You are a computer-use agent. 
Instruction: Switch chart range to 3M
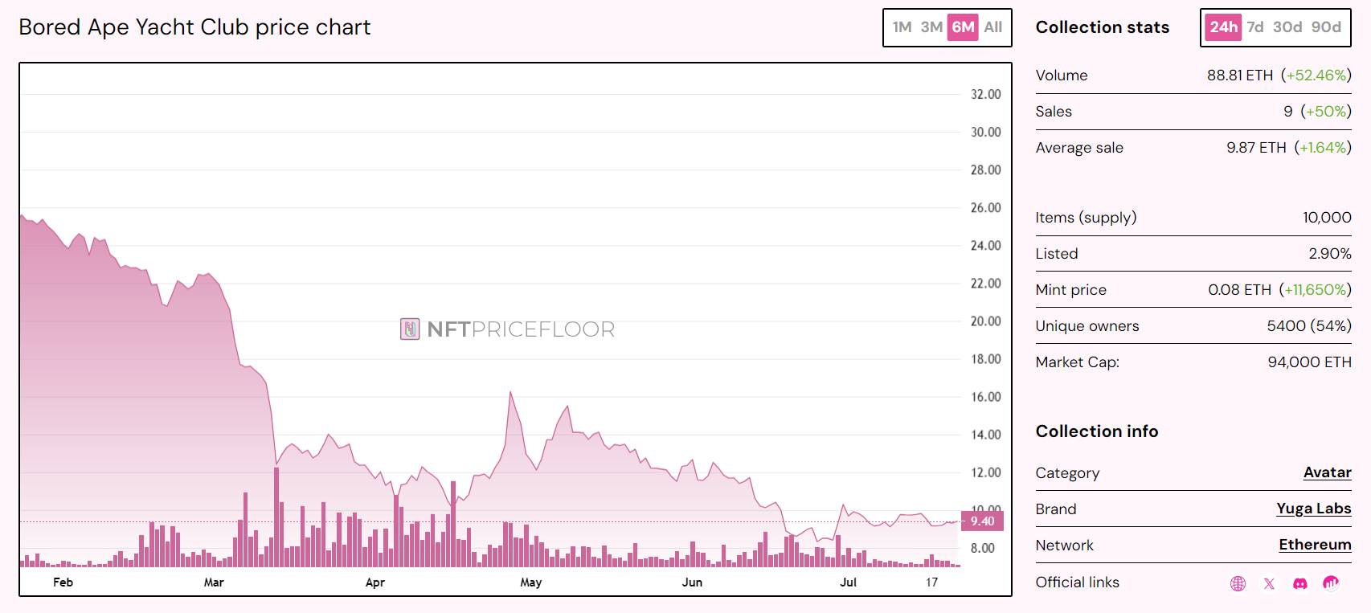pos(931,27)
